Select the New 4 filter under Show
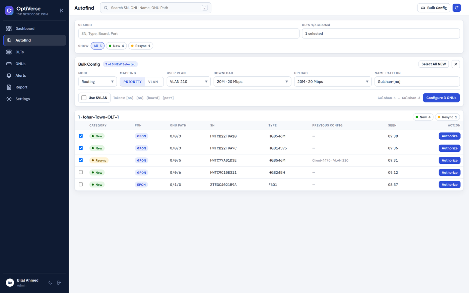Screen dimensions: 469x293 (x=116, y=46)
